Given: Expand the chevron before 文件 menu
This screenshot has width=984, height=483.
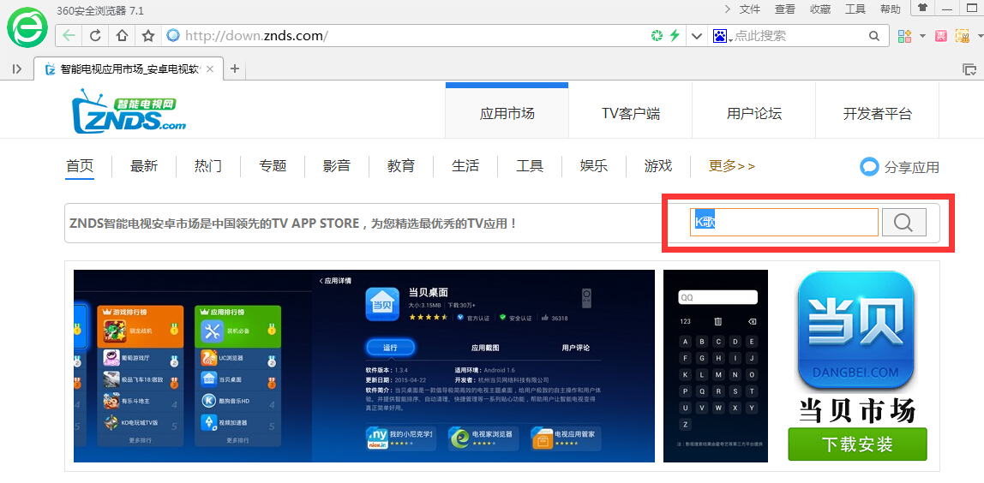Looking at the screenshot, I should [x=728, y=9].
